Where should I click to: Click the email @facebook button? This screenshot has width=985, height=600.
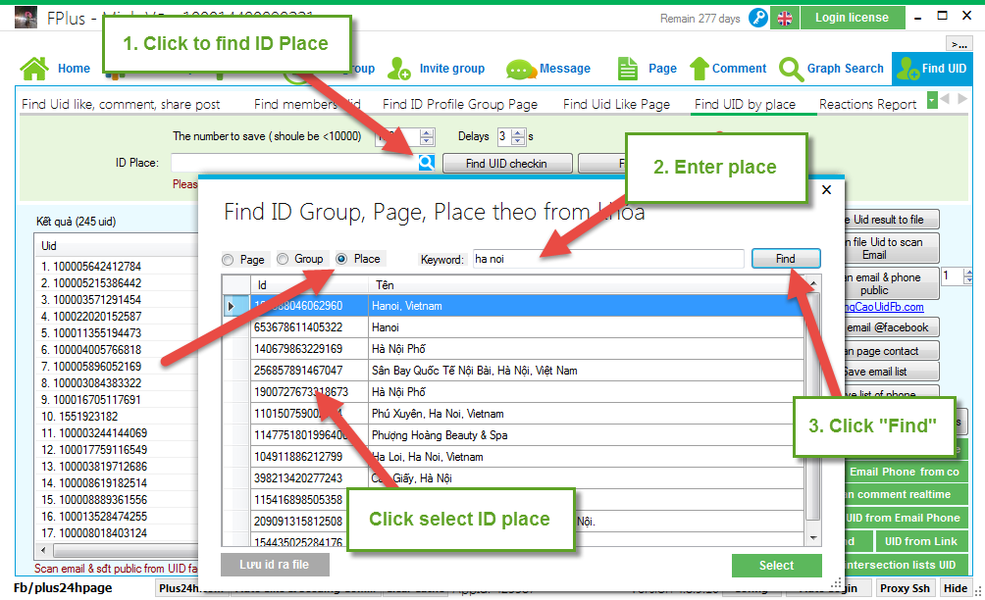[x=892, y=327]
